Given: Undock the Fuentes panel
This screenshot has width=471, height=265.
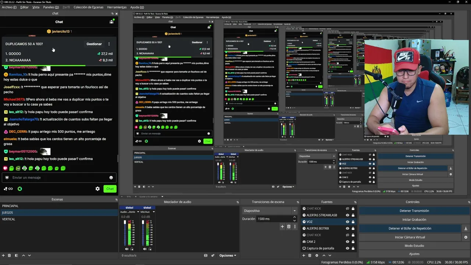Looking at the screenshot, I should [x=355, y=202].
